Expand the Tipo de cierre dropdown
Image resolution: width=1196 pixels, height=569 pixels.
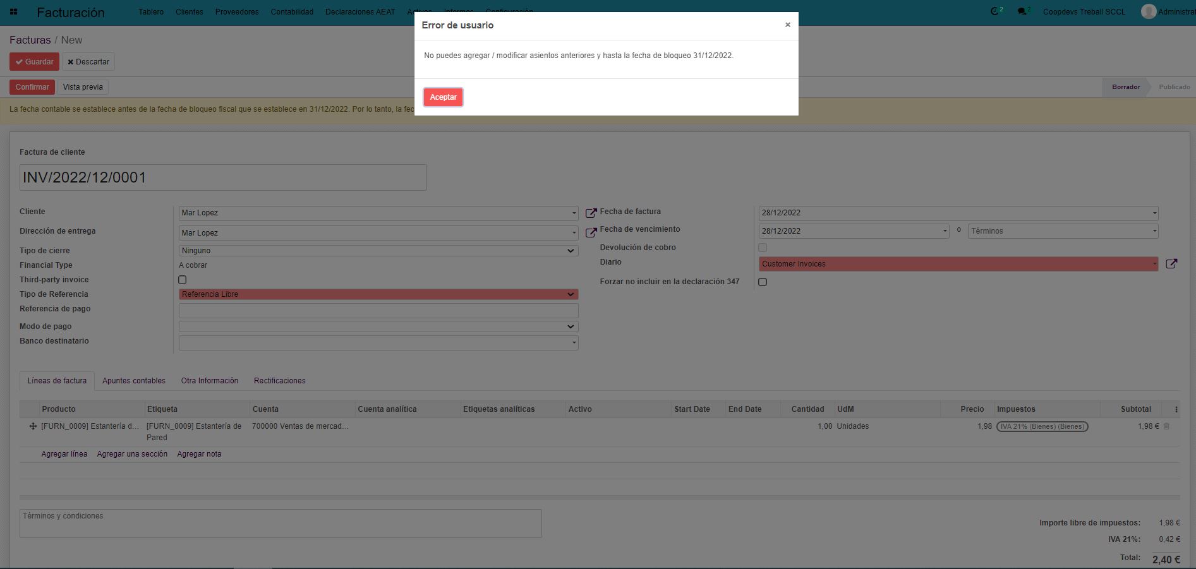378,251
